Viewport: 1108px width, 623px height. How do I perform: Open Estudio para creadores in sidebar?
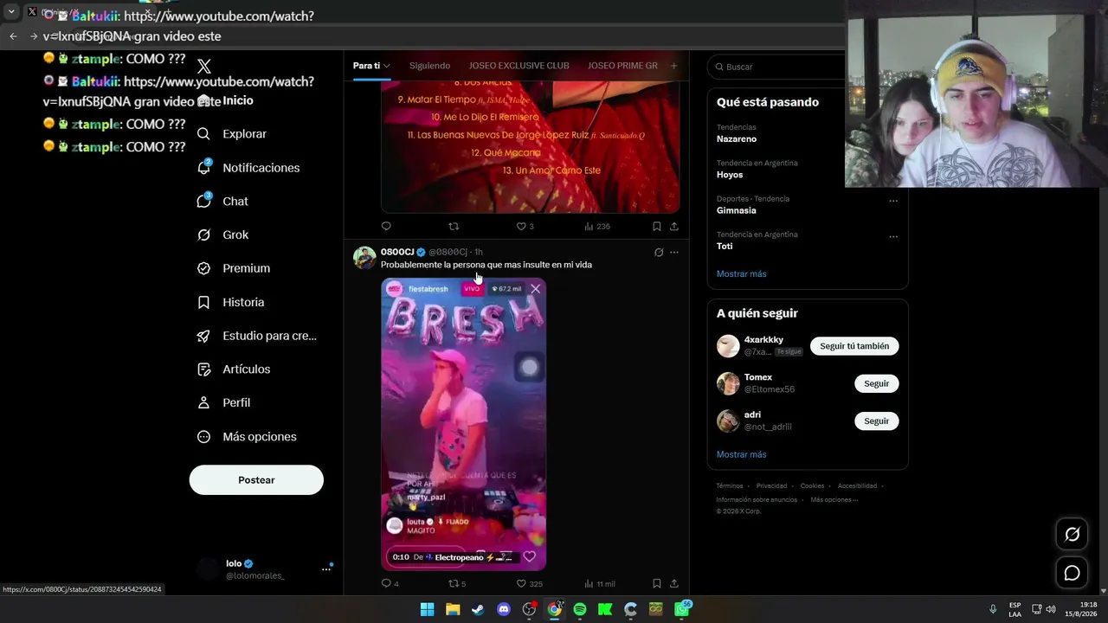click(256, 336)
